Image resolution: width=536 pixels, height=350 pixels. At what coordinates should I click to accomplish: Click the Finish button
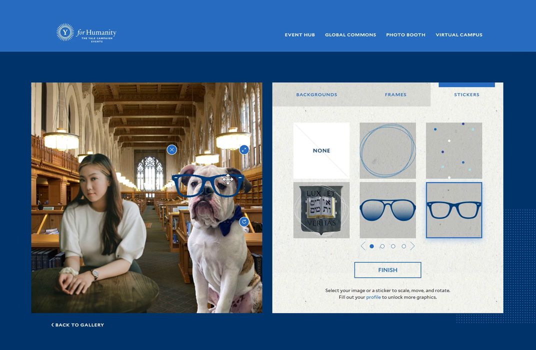(x=387, y=270)
